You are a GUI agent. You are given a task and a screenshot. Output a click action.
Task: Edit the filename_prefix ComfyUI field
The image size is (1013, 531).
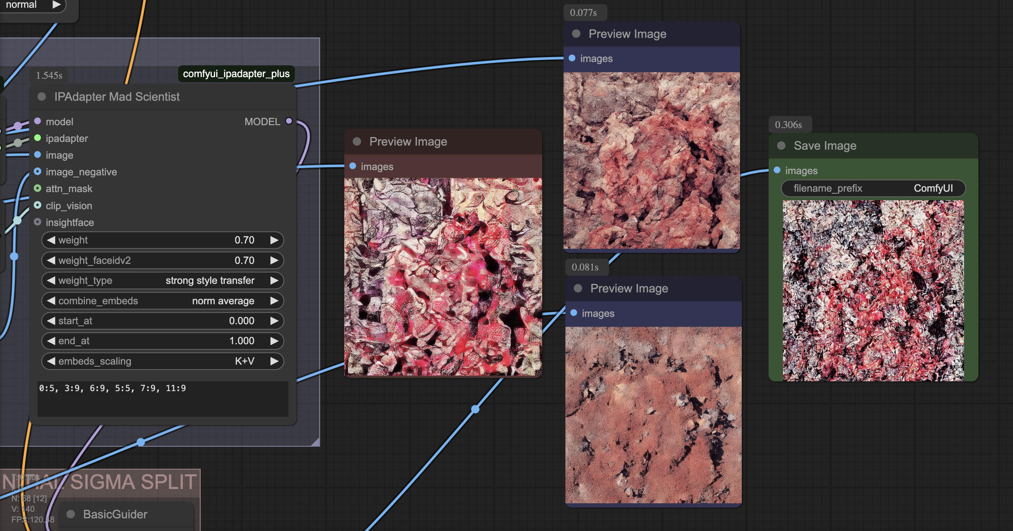point(873,188)
